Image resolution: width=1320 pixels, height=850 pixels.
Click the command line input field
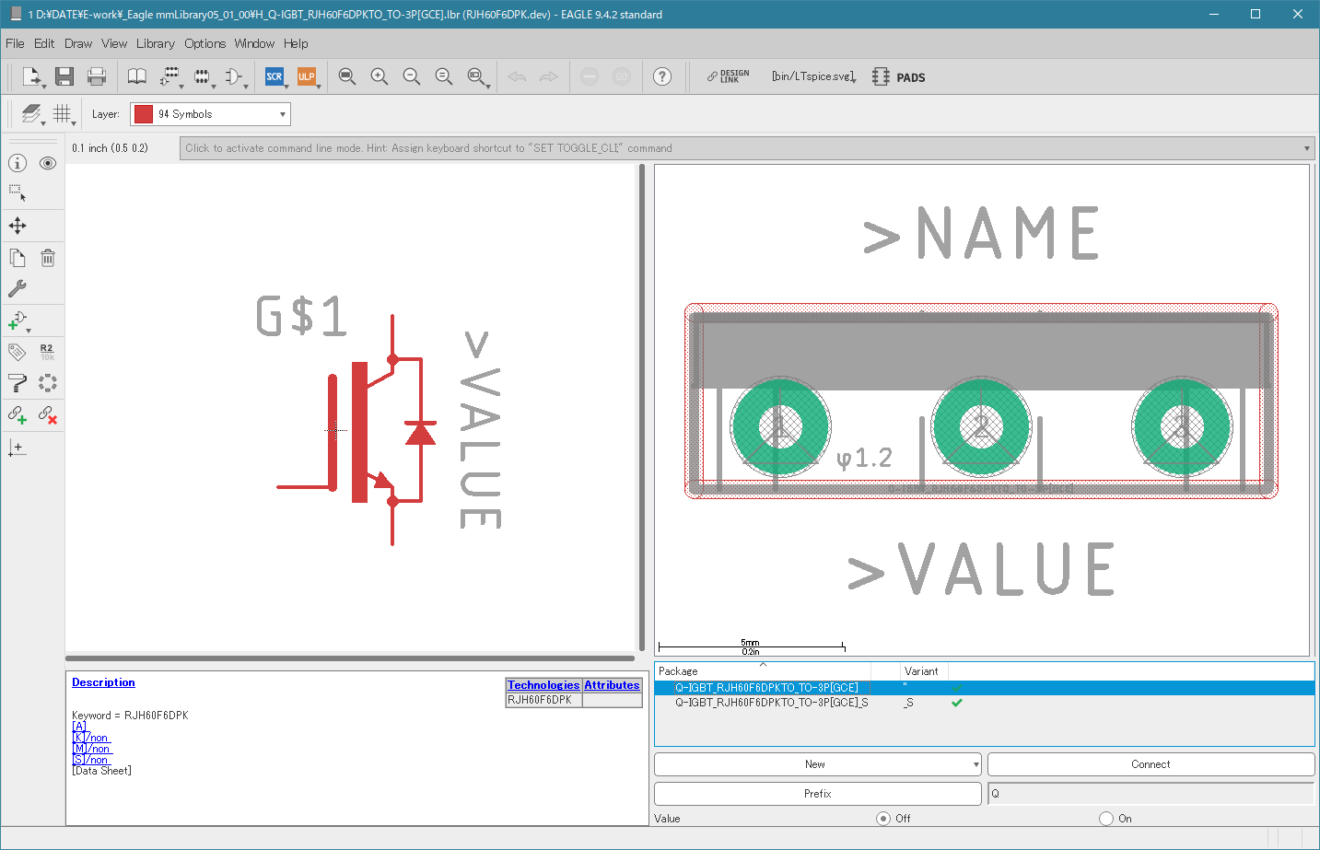point(746,148)
